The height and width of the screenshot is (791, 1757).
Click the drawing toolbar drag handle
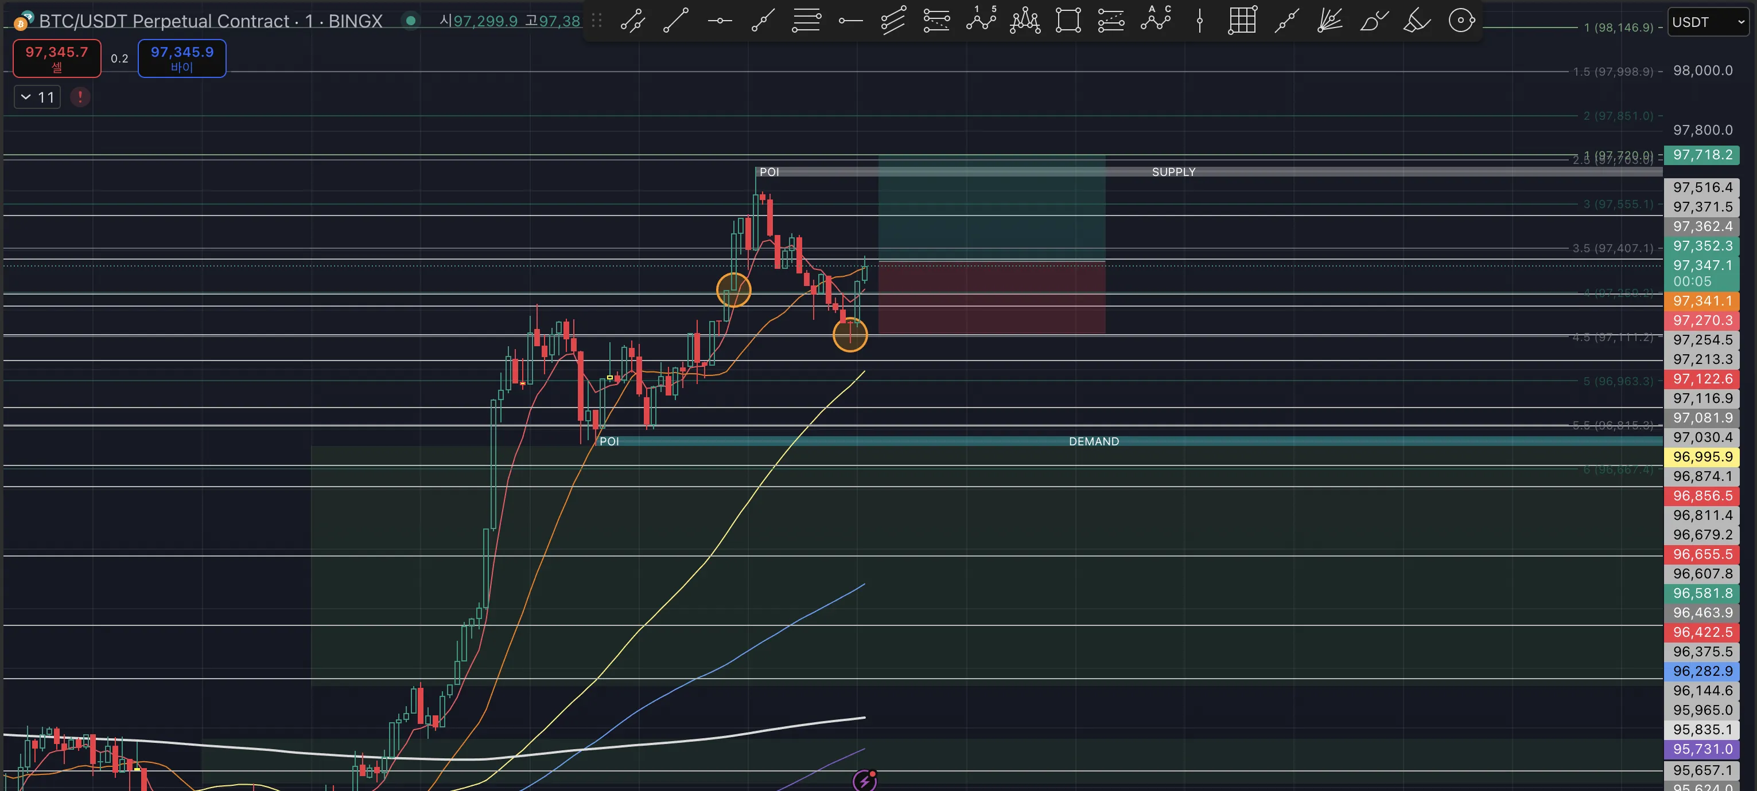click(597, 21)
